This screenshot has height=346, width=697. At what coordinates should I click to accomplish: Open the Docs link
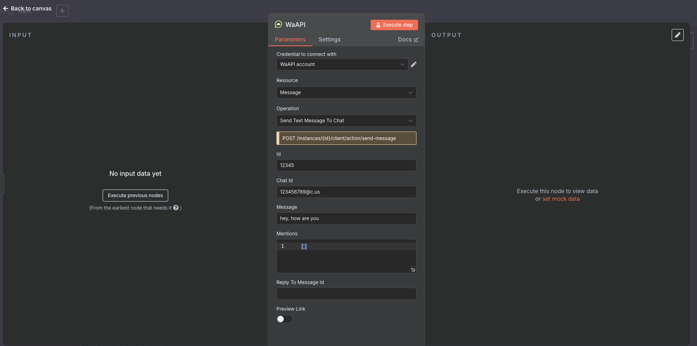click(408, 39)
